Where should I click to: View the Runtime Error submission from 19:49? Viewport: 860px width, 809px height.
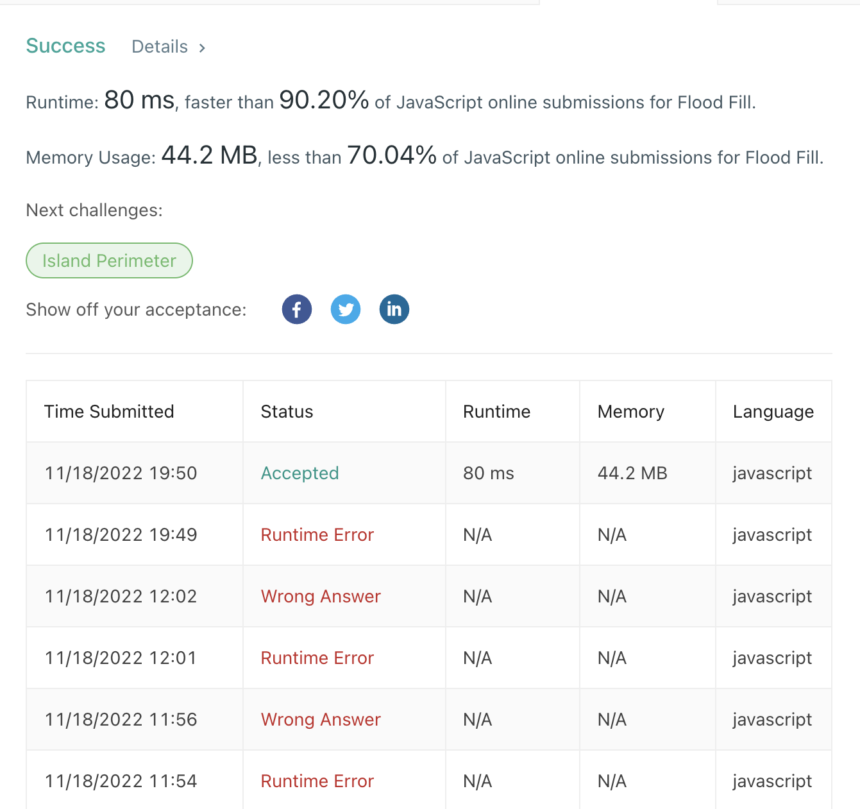click(x=317, y=534)
